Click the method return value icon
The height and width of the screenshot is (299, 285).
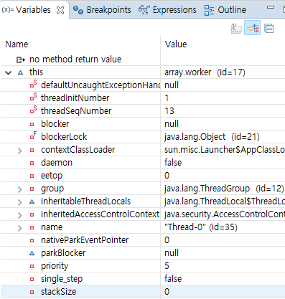[21, 60]
